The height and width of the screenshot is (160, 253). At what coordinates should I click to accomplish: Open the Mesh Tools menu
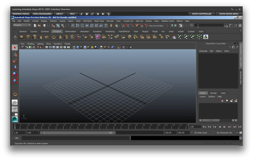tap(99, 21)
